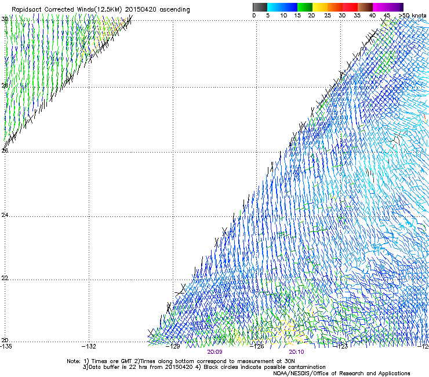
Task: Select the brown 35-40 knots color swatch
Action: point(365,7)
